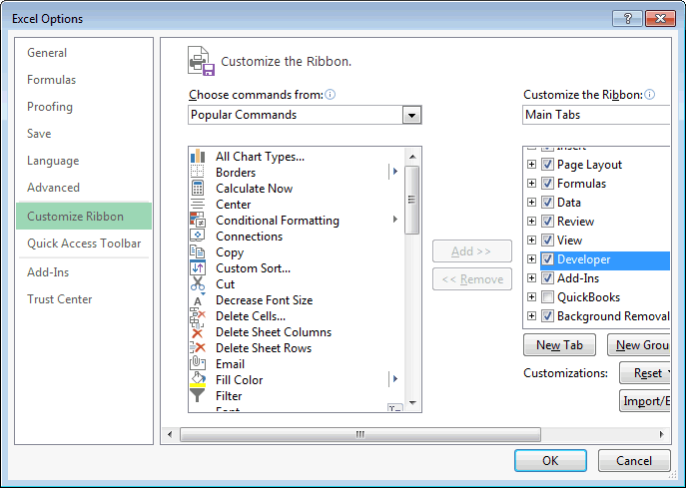This screenshot has width=686, height=488.
Task: Click the OK button
Action: pyautogui.click(x=550, y=460)
